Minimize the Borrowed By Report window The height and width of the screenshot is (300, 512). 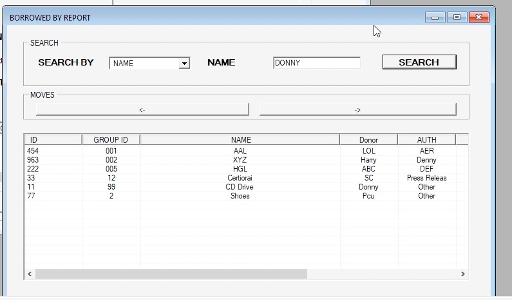pos(435,17)
